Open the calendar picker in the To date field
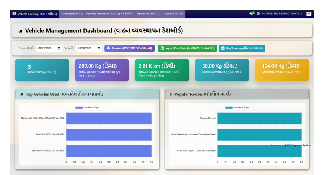This screenshot has height=175, width=324. (x=99, y=48)
